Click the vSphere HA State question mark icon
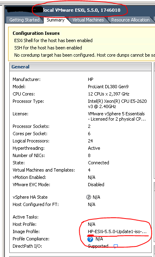Image resolution: width=155 pixels, height=257 pixels. tap(89, 197)
